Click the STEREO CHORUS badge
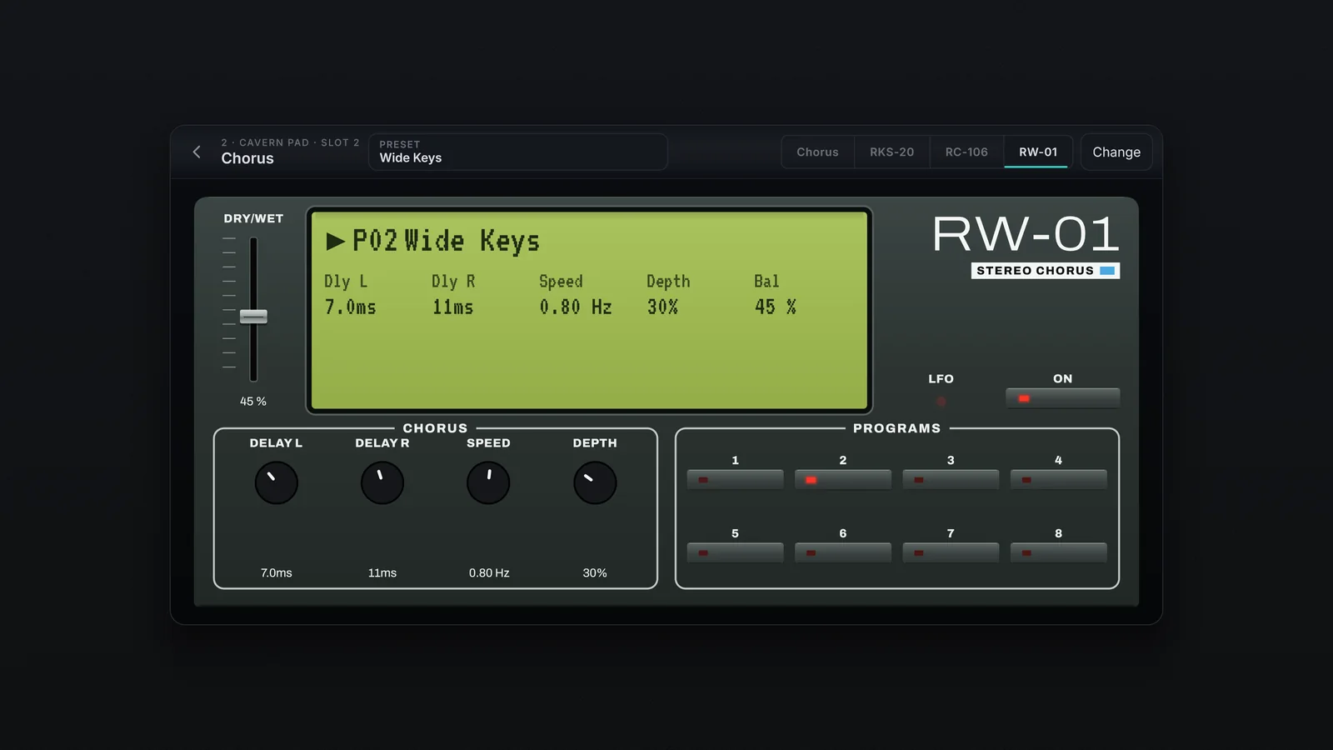Image resolution: width=1333 pixels, height=750 pixels. coord(1046,271)
